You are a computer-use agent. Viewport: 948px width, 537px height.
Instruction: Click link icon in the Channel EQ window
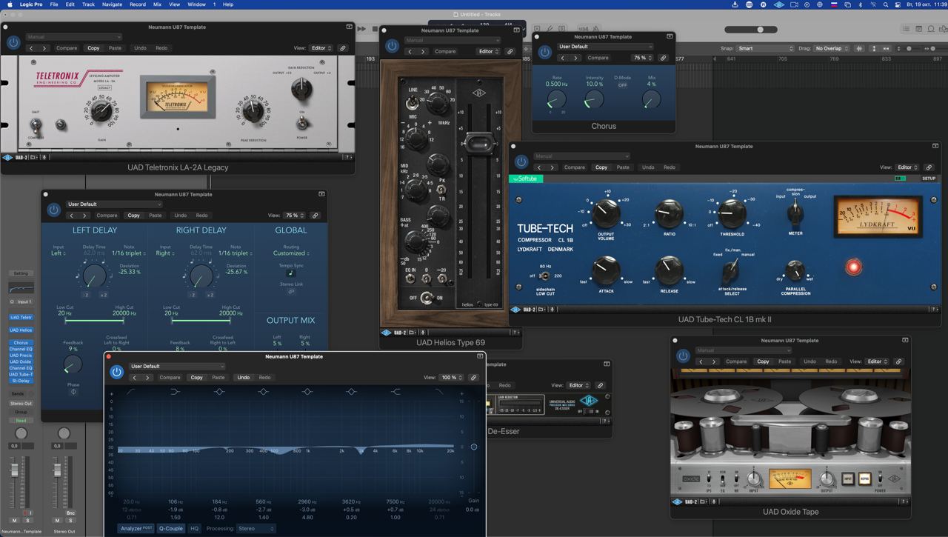(473, 378)
